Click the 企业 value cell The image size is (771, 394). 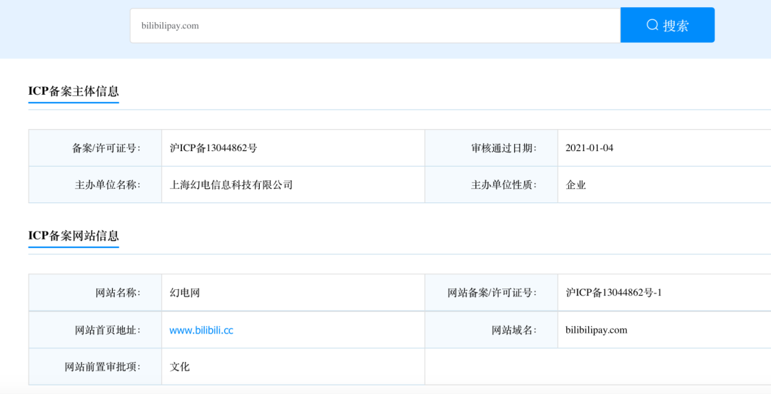[576, 185]
